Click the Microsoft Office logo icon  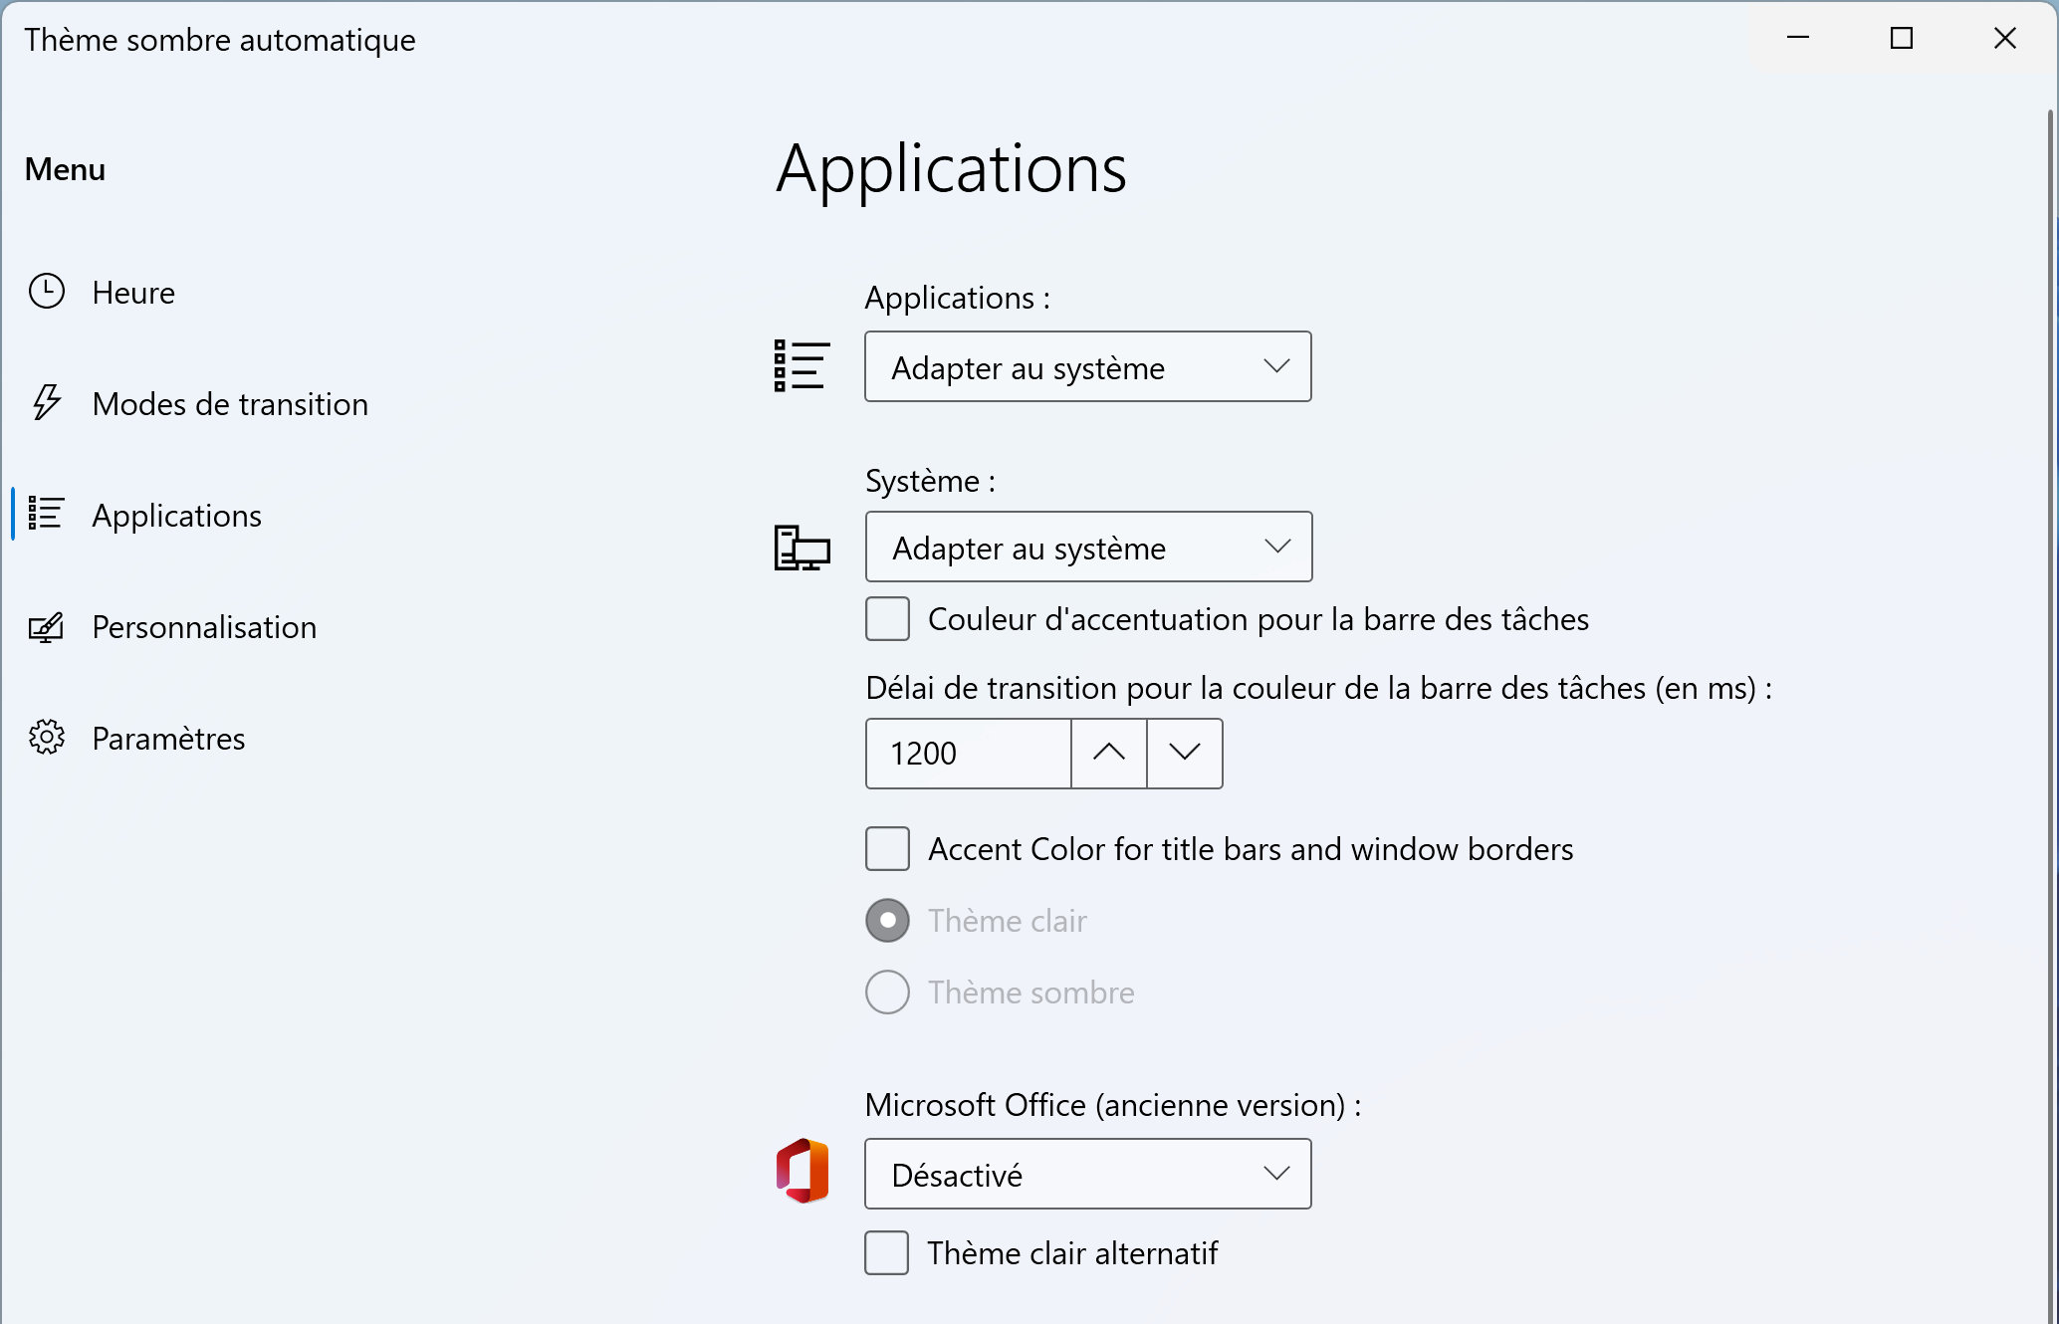pos(802,1172)
